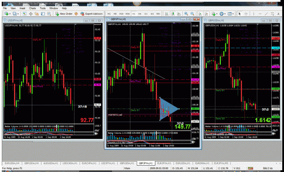Image resolution: width=284 pixels, height=172 pixels.
Task: Switch to the USDCADm,H1 chart tab
Action: click(x=70, y=163)
